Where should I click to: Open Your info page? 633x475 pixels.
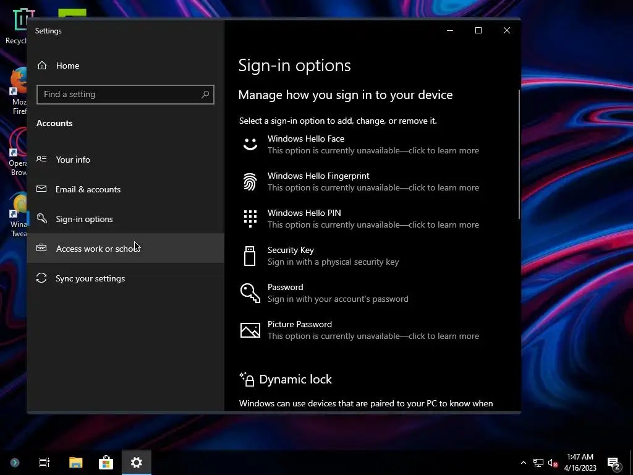point(125,160)
